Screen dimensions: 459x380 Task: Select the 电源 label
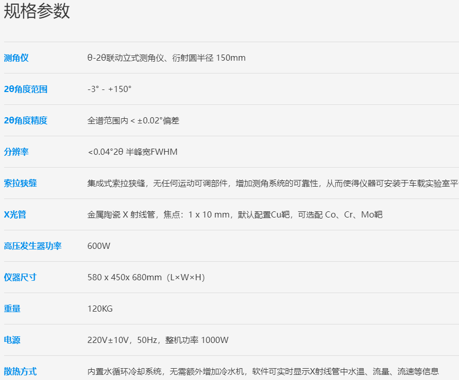(12, 340)
